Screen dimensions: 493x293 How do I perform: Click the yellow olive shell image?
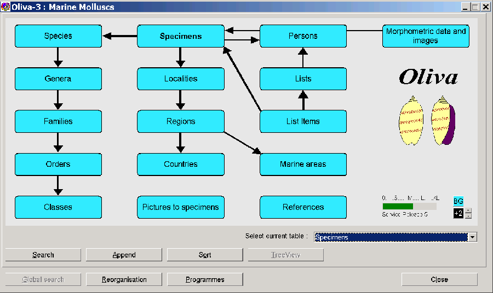click(409, 121)
